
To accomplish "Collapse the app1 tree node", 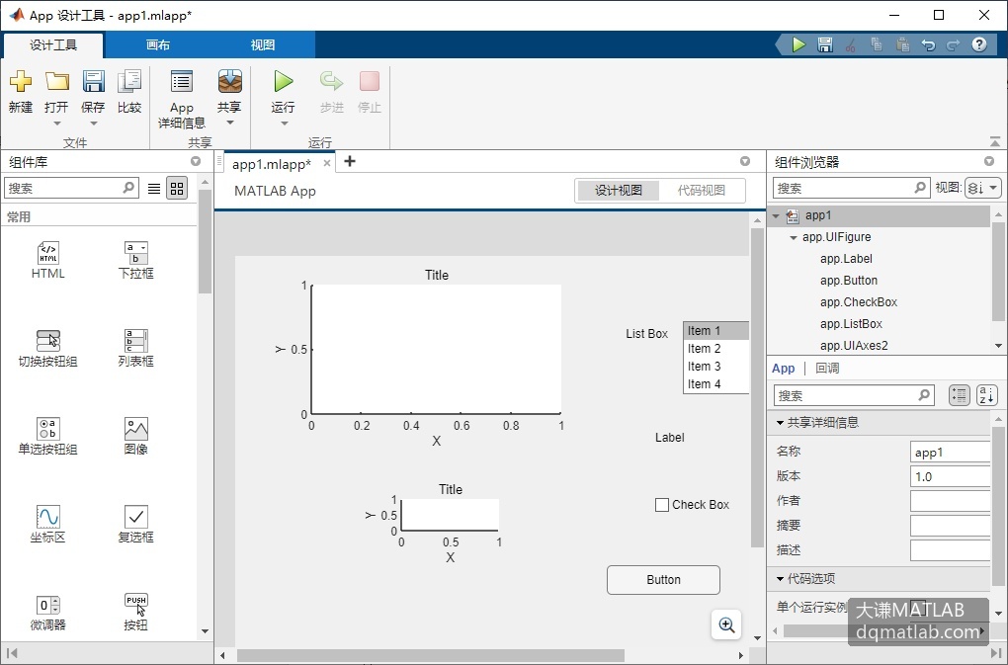I will 776,215.
